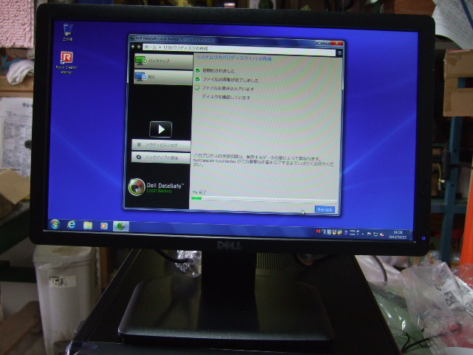
Task: Click the green progress bar
Action: point(197,198)
